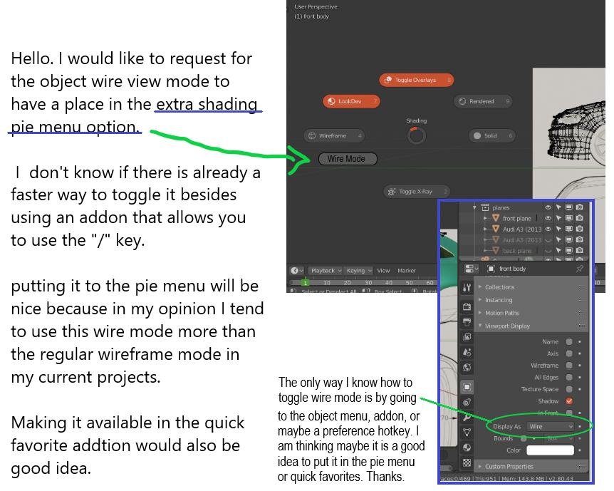Open the Render properties tab
614x491 pixels.
(467, 306)
